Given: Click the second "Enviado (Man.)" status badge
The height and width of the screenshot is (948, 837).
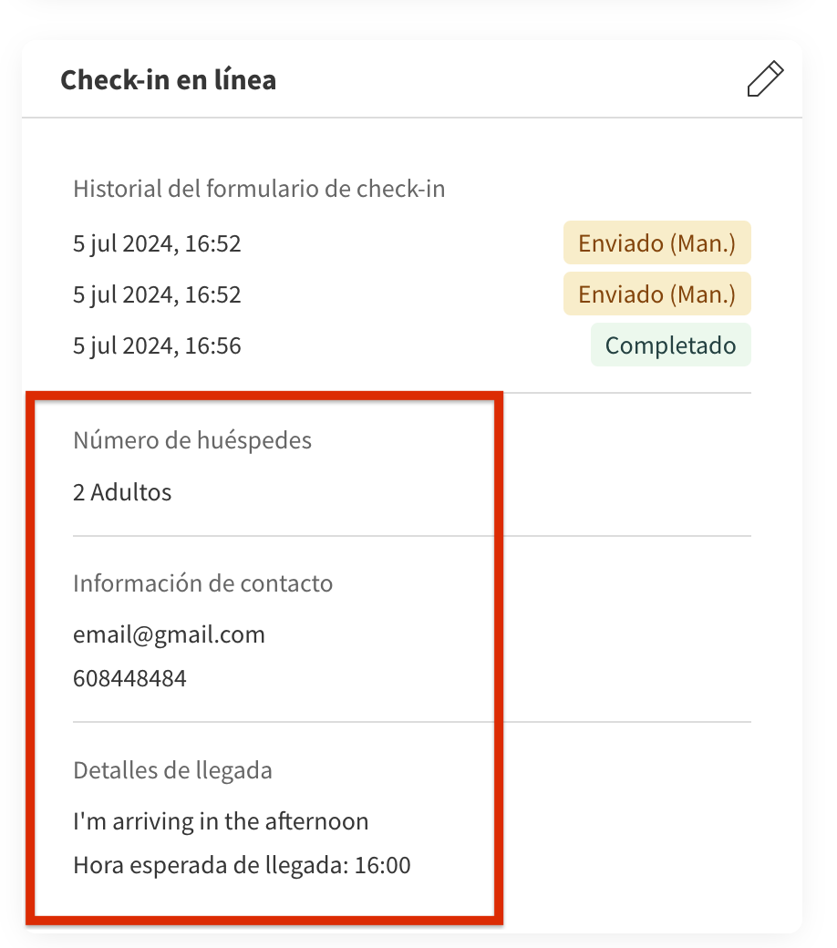Looking at the screenshot, I should coord(656,294).
